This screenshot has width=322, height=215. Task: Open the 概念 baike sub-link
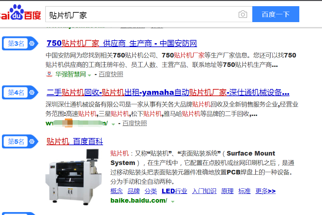point(116,191)
